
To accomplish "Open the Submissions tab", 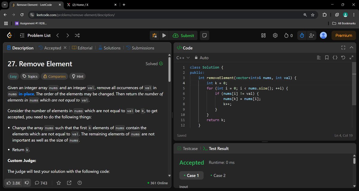I will (140, 48).
